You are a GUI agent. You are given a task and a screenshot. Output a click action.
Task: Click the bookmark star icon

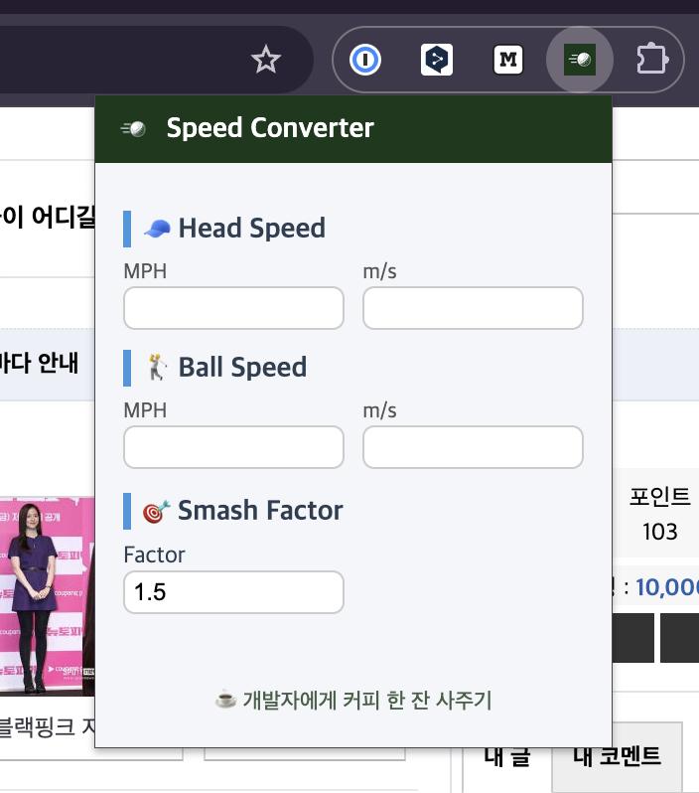(x=266, y=61)
